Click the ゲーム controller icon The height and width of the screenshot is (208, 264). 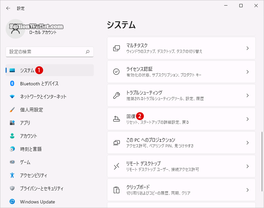click(12, 162)
